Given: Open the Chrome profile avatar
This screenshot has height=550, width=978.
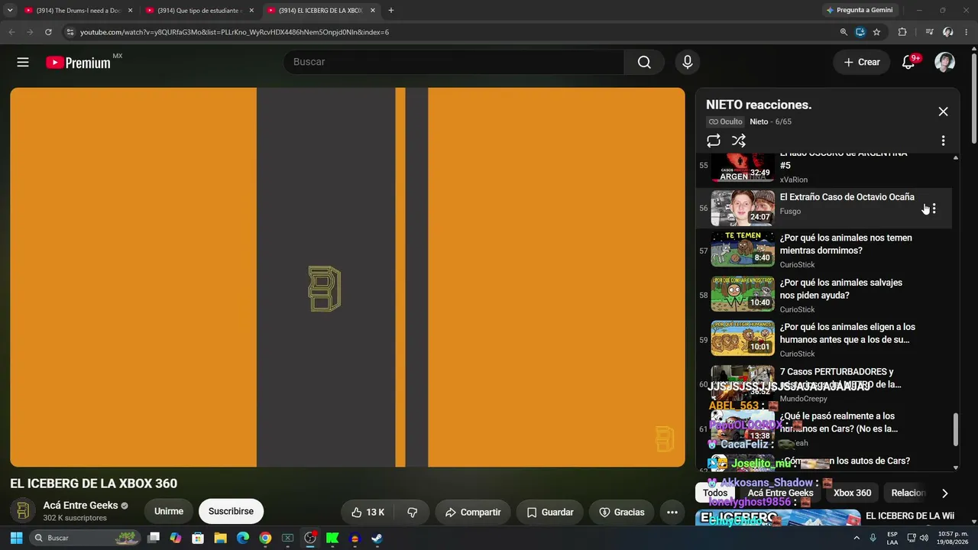Looking at the screenshot, I should tap(948, 32).
